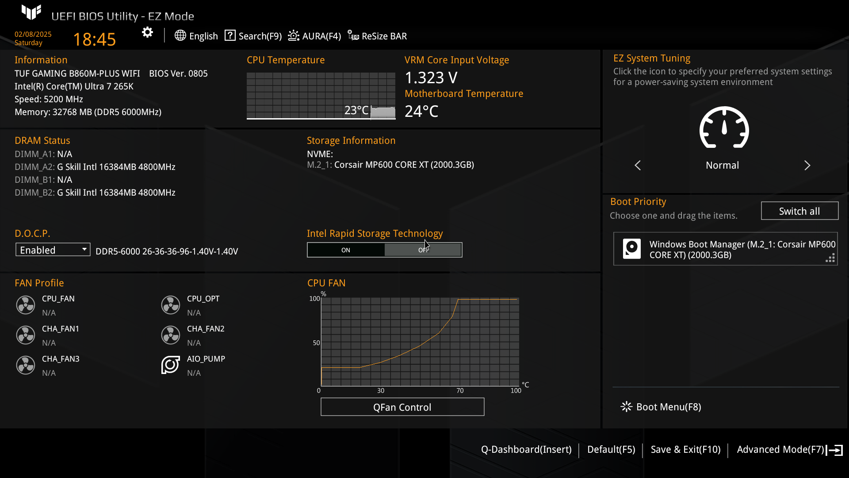
Task: Select the CPU_FAN fan icon
Action: point(26,305)
